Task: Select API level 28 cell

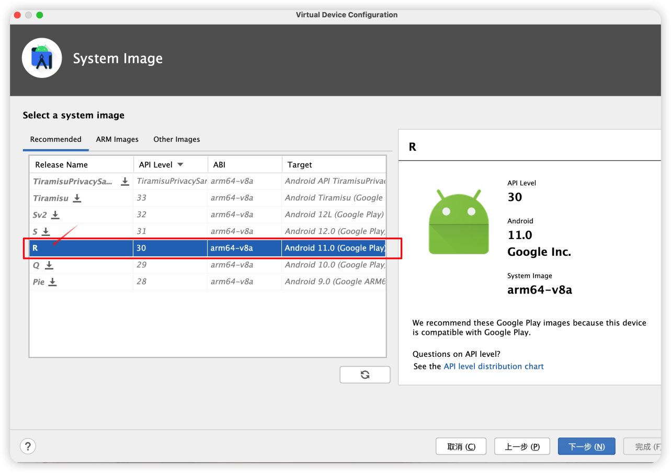Action: tap(141, 282)
